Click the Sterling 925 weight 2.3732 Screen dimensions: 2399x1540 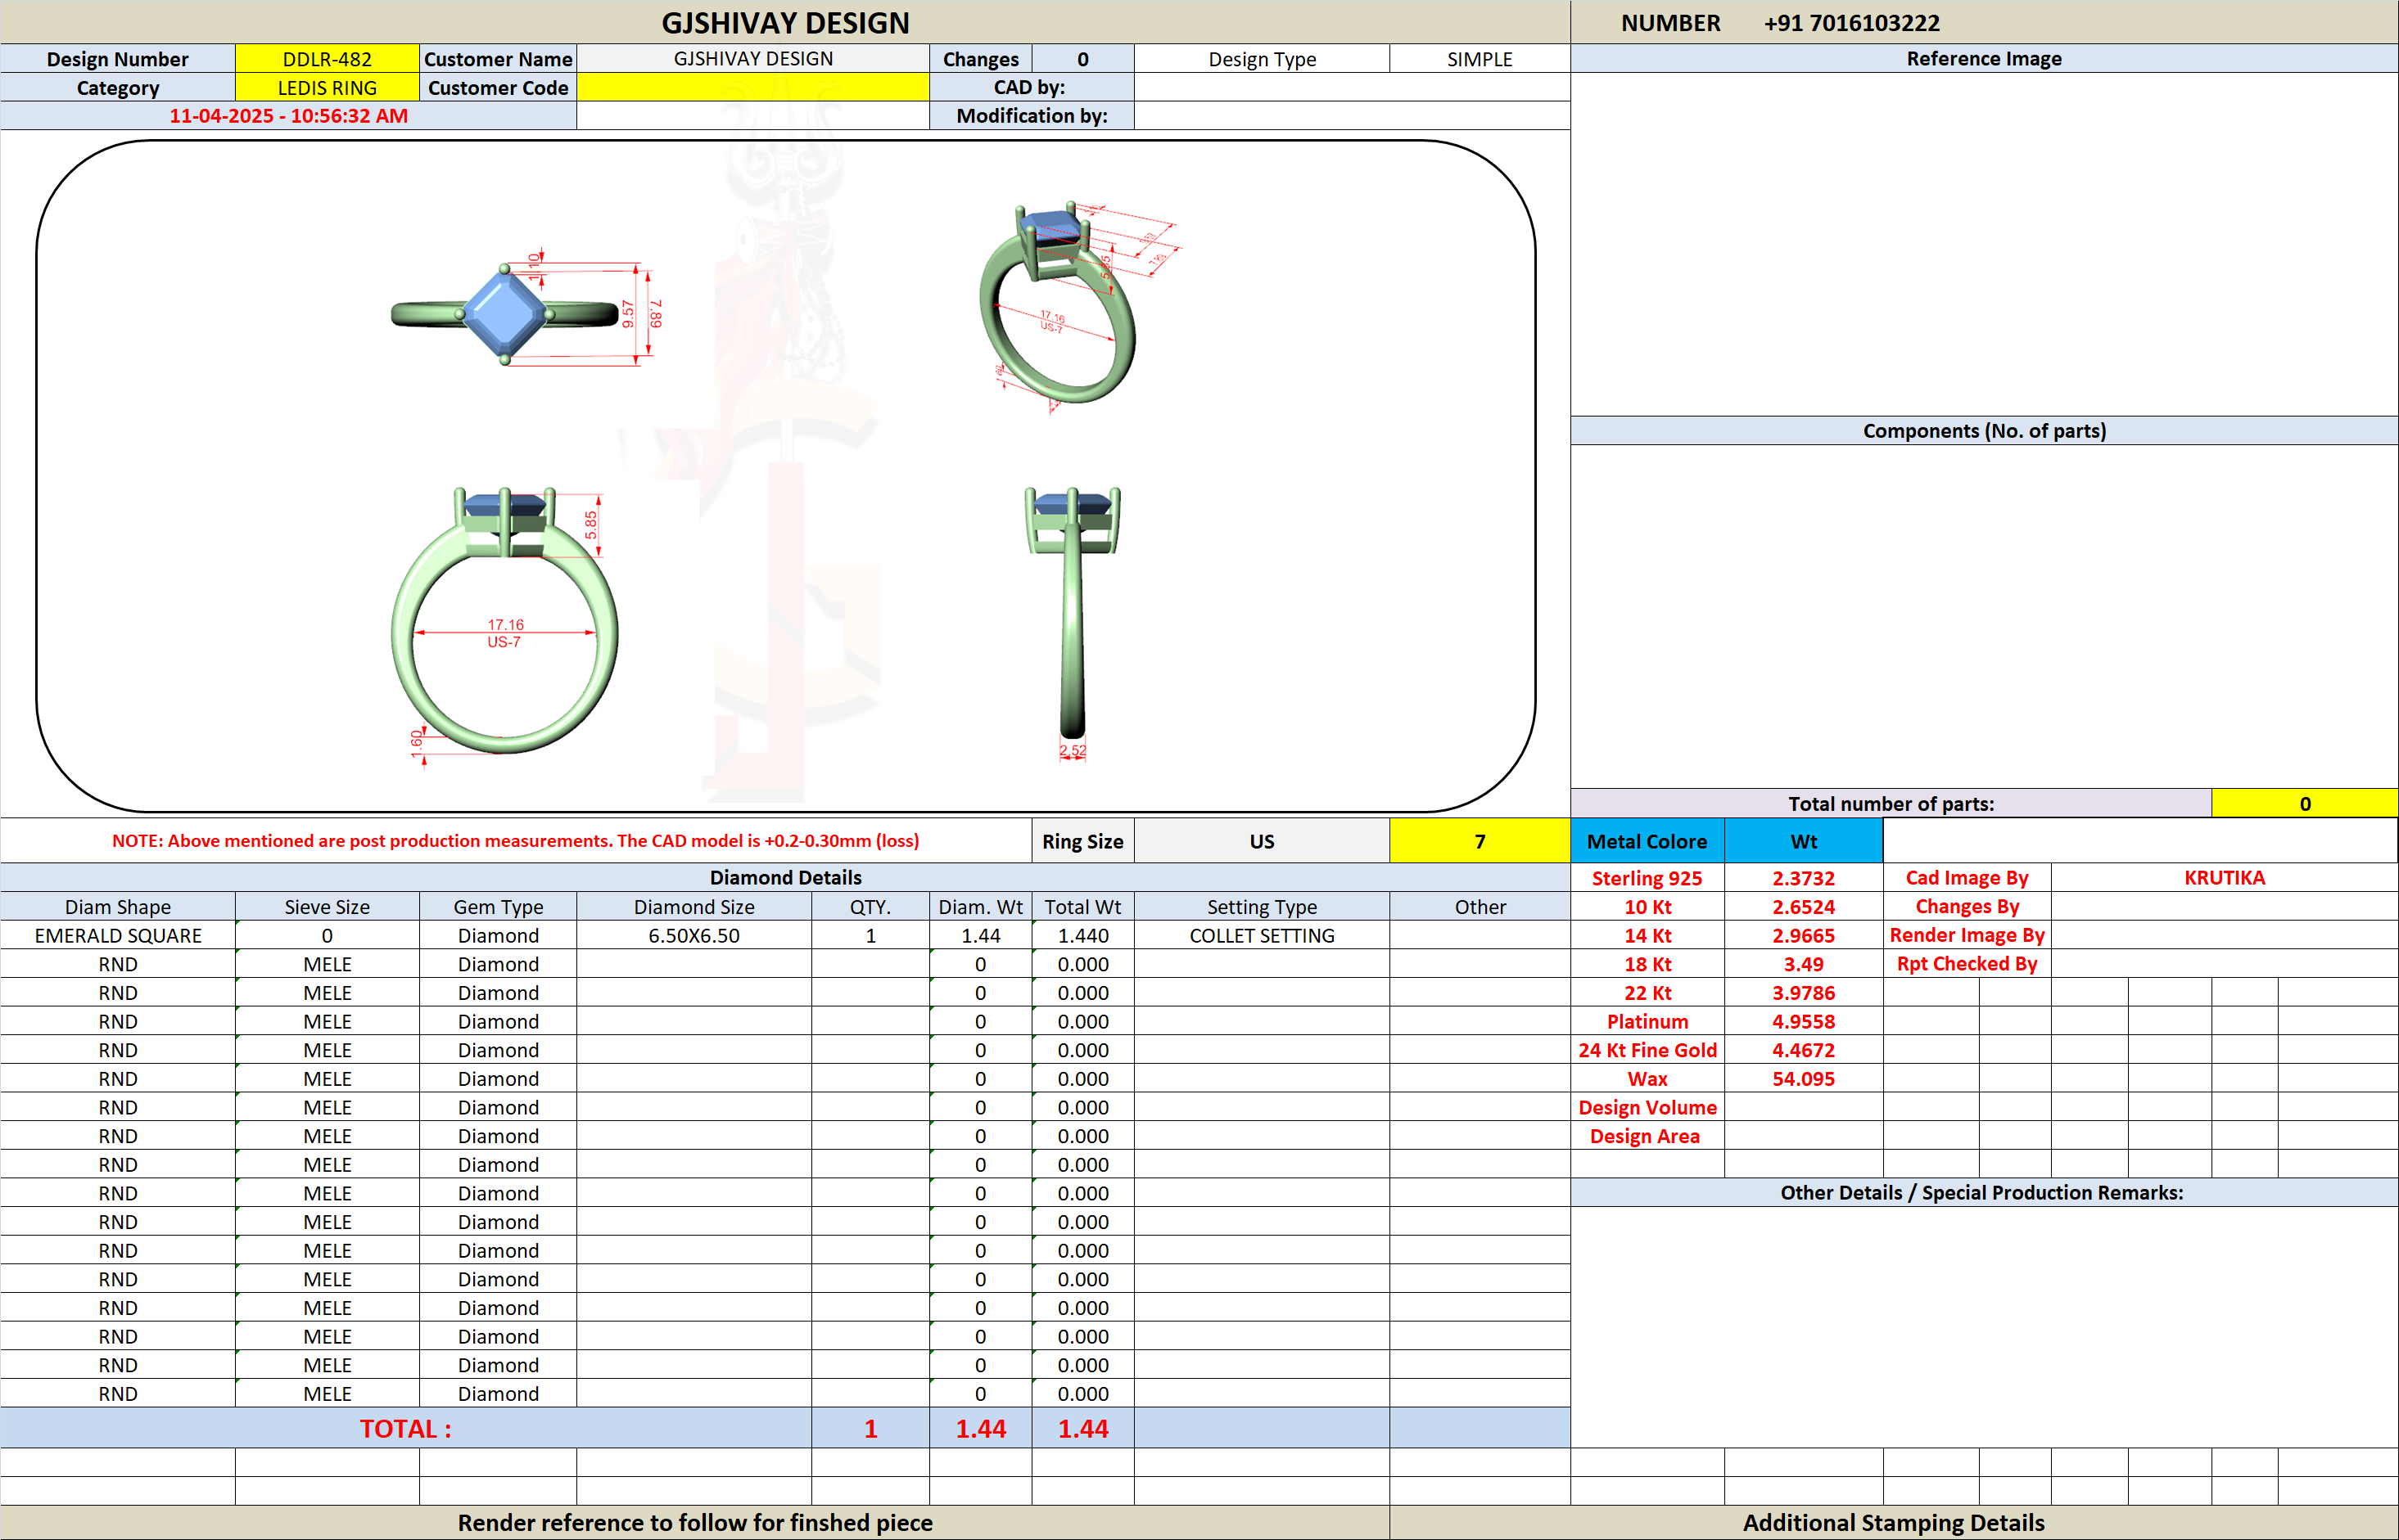(x=1804, y=878)
